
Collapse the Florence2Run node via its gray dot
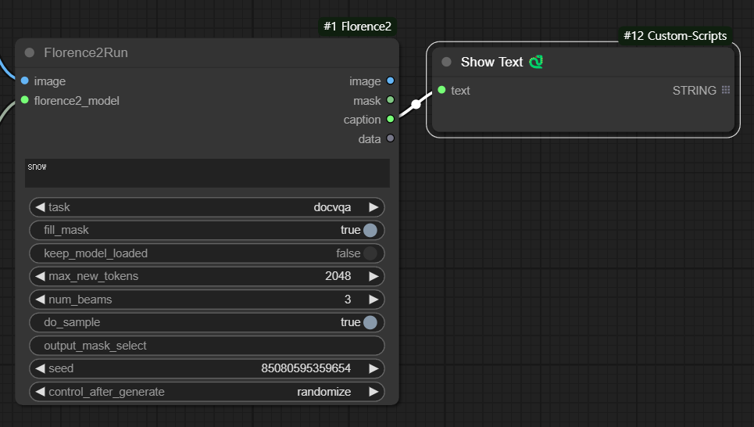pyautogui.click(x=30, y=52)
